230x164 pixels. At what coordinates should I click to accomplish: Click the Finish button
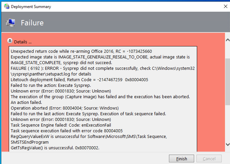coord(181,159)
